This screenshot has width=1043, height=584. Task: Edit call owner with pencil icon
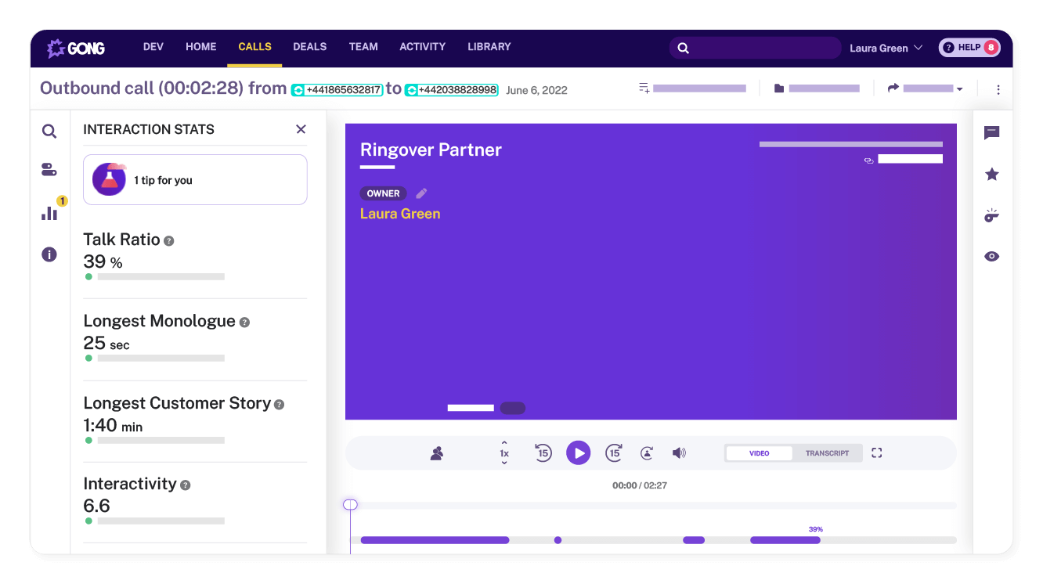pyautogui.click(x=421, y=193)
